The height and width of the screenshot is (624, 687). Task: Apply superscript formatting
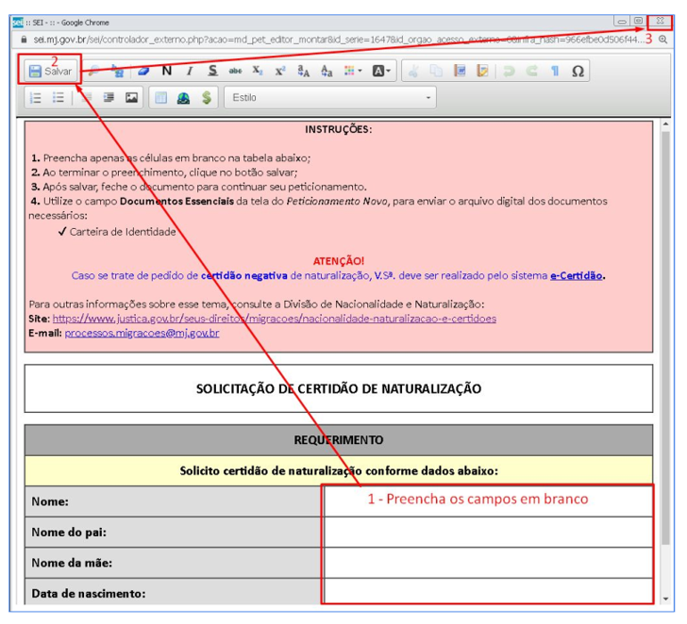(x=280, y=71)
